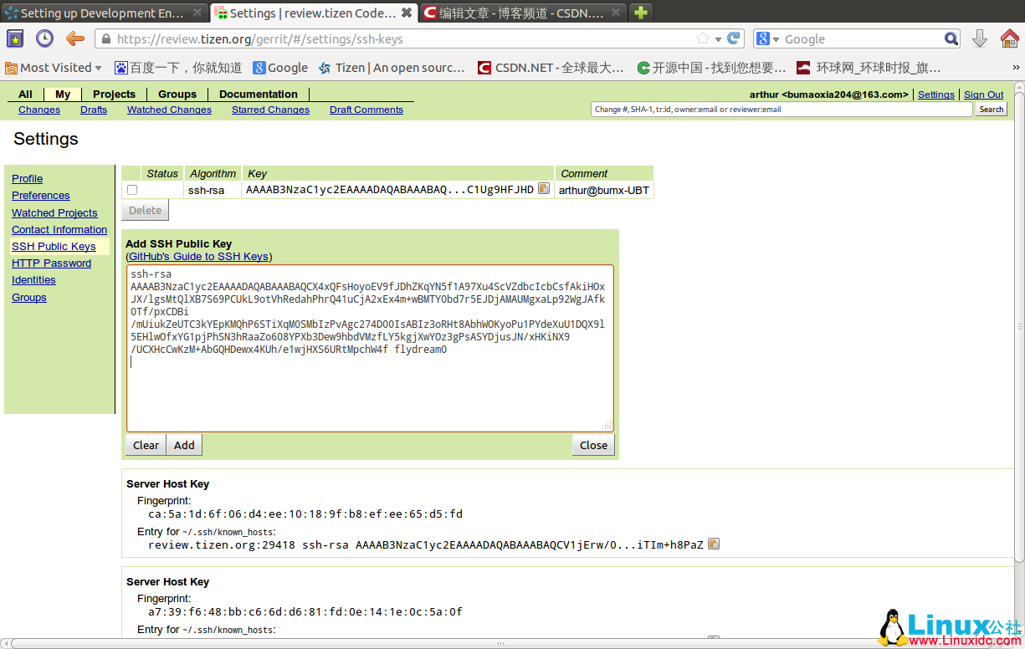Screen dimensions: 1025x649
Task: Open the downloads arrow icon
Action: coord(980,38)
